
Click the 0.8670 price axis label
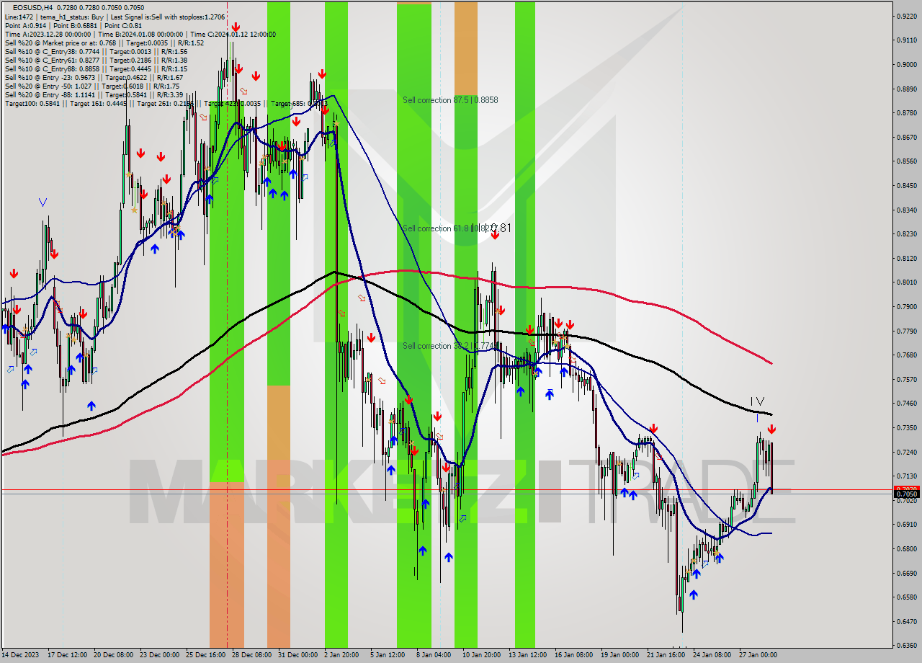point(906,137)
